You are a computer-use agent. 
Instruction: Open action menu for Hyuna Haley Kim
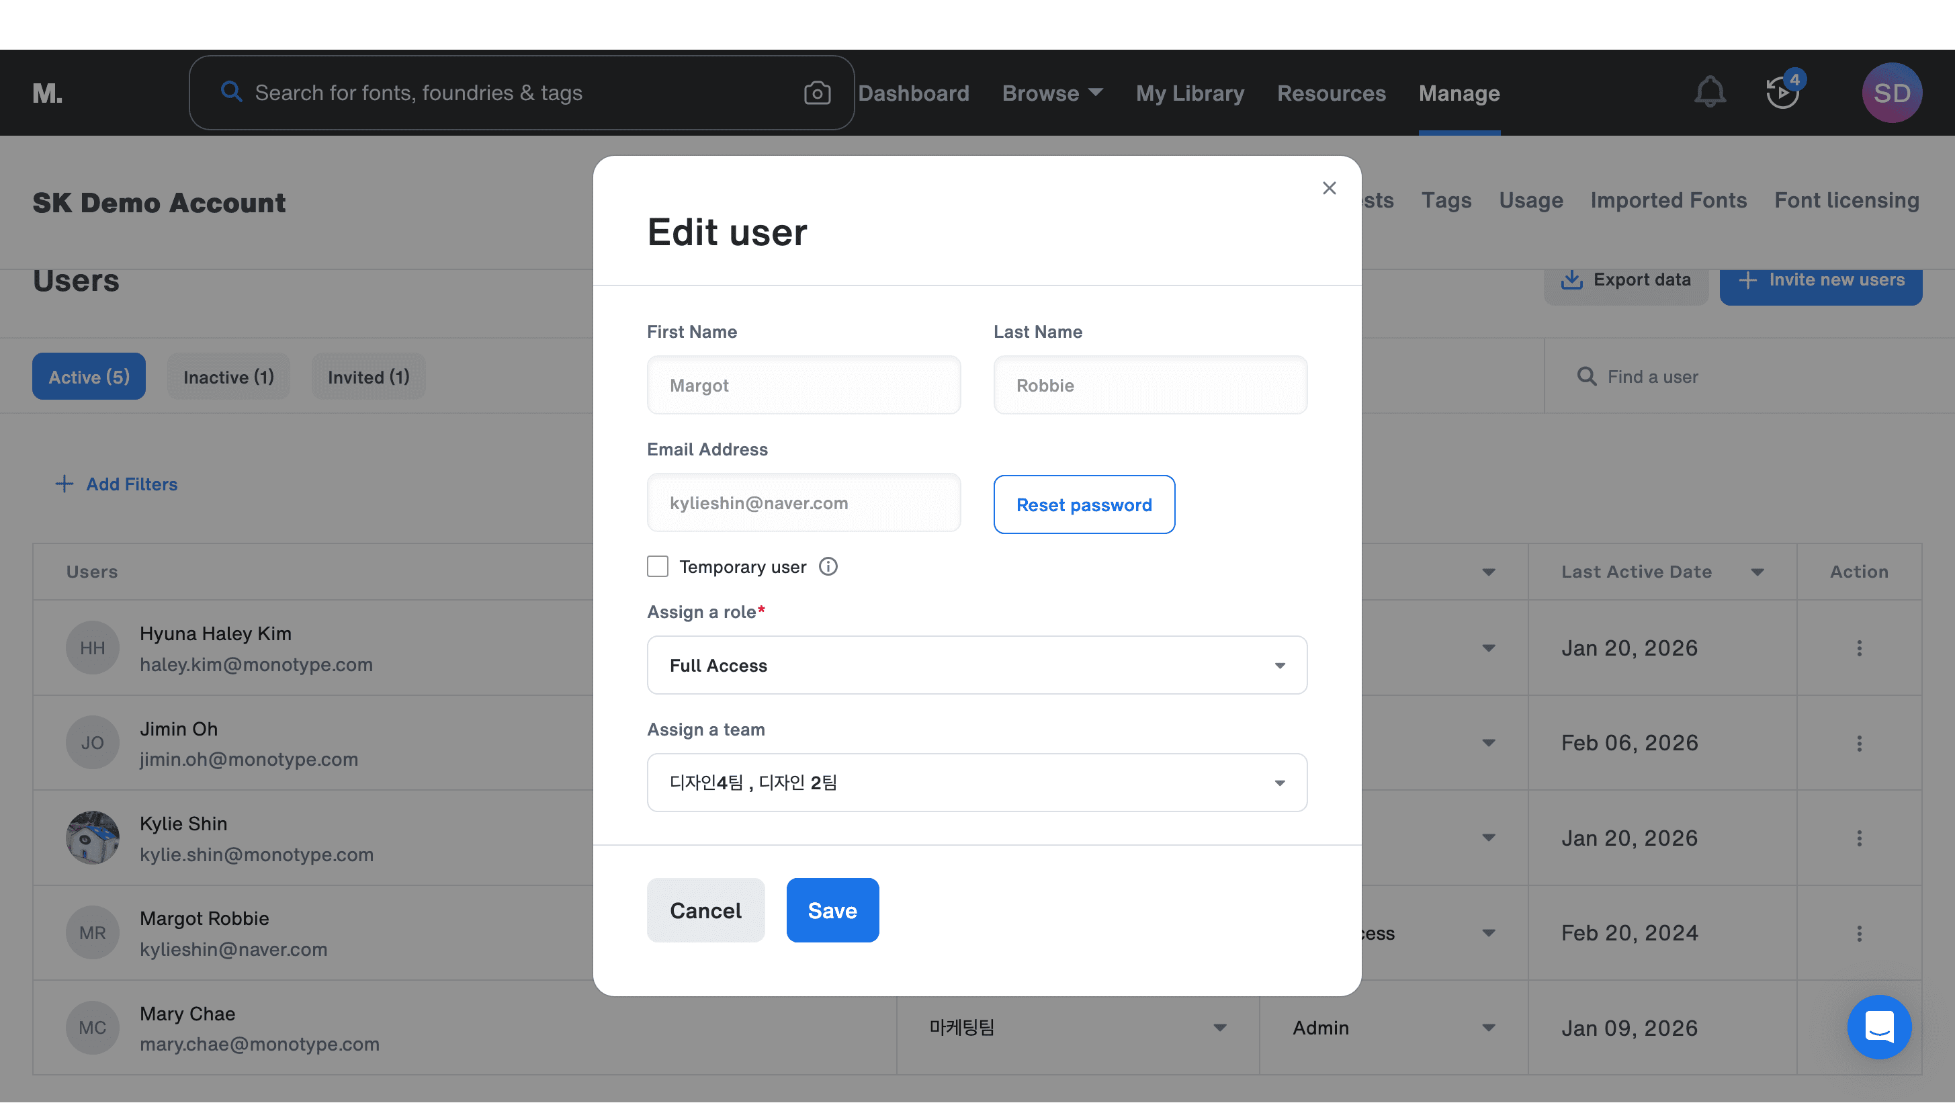1859,648
